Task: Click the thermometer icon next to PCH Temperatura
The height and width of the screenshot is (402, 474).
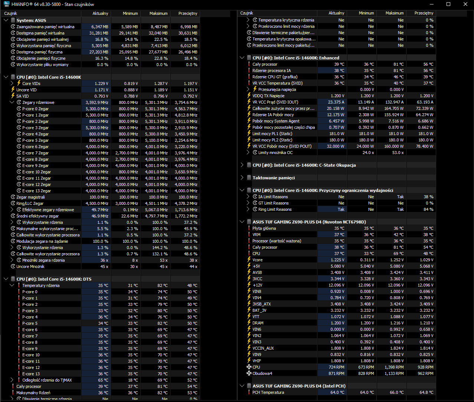Action: point(249,392)
